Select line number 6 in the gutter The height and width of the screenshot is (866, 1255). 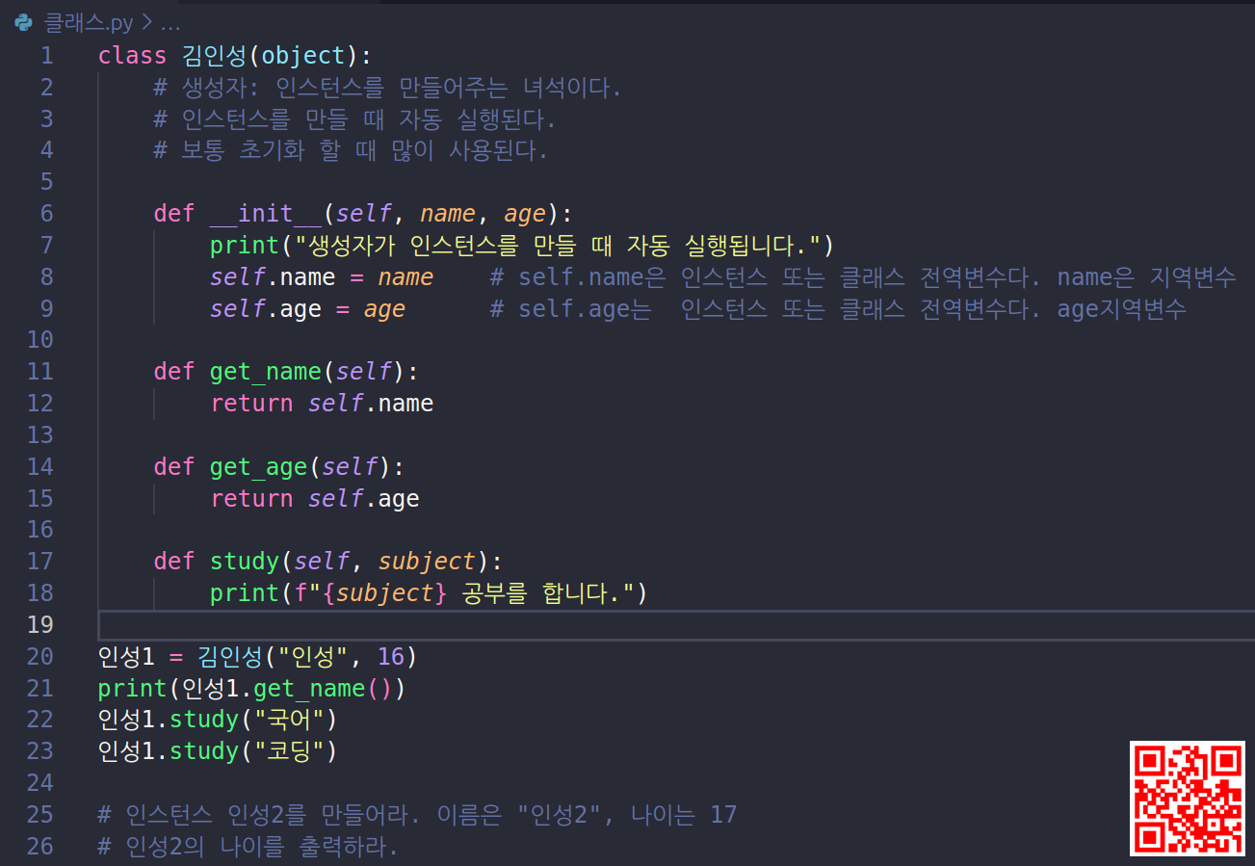click(47, 214)
